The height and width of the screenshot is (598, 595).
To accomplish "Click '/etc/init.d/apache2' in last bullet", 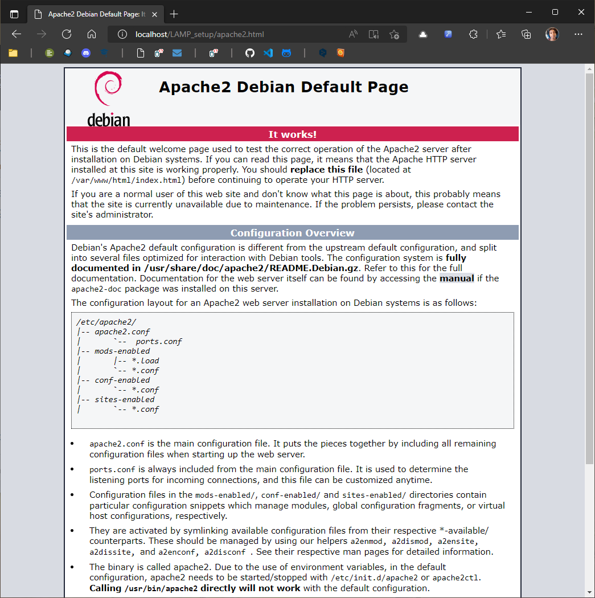I will [x=374, y=578].
